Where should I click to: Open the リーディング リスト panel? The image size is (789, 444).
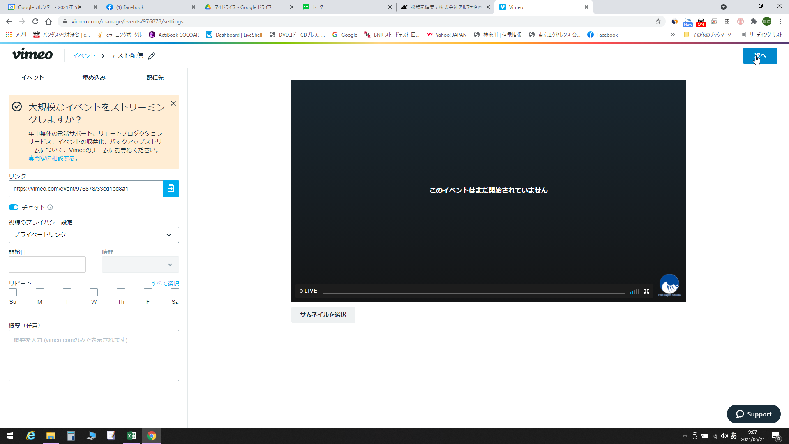click(x=761, y=35)
